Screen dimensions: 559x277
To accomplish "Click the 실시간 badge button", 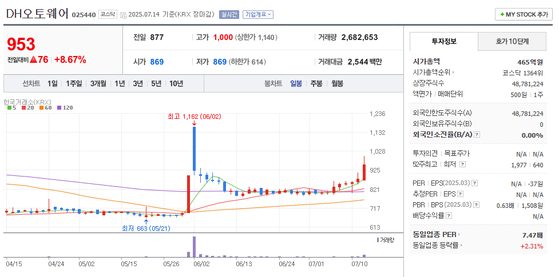I will (x=229, y=15).
